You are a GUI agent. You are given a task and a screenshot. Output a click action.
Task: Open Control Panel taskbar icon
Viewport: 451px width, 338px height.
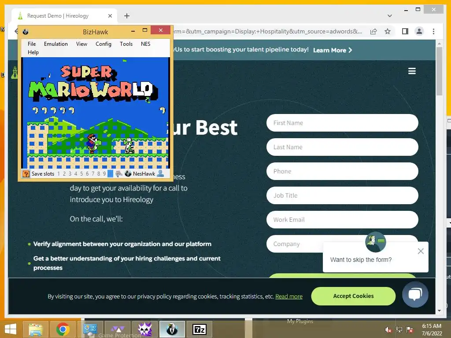pos(90,329)
